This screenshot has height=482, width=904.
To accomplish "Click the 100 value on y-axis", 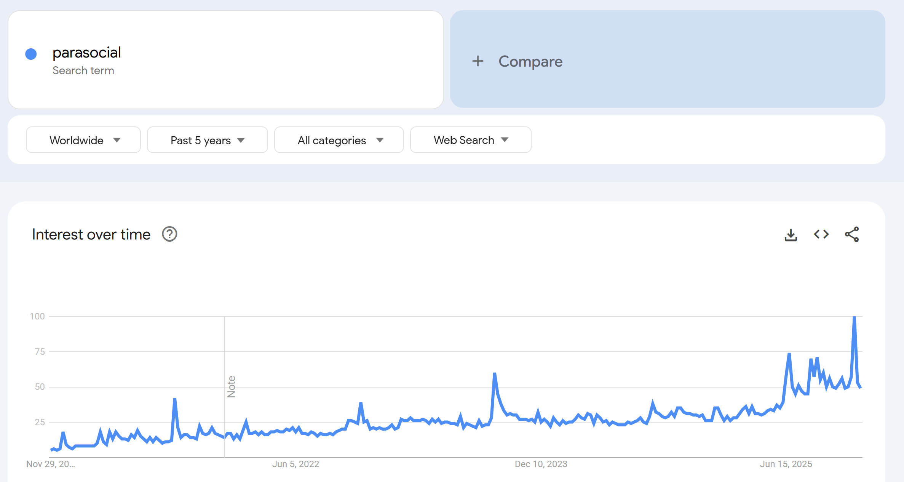I will tap(37, 316).
